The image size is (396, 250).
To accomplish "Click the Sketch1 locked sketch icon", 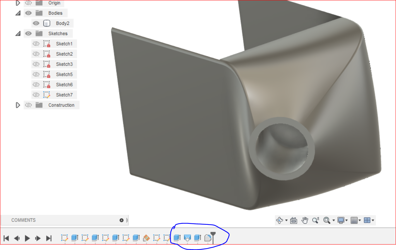I will (47, 44).
